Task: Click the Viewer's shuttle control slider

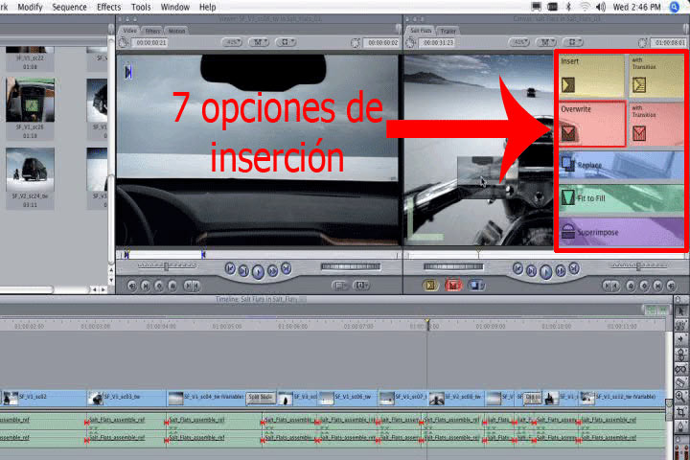Action: [167, 265]
